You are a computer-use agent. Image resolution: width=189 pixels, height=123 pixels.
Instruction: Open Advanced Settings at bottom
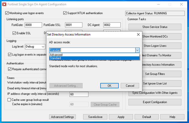tap(62, 117)
